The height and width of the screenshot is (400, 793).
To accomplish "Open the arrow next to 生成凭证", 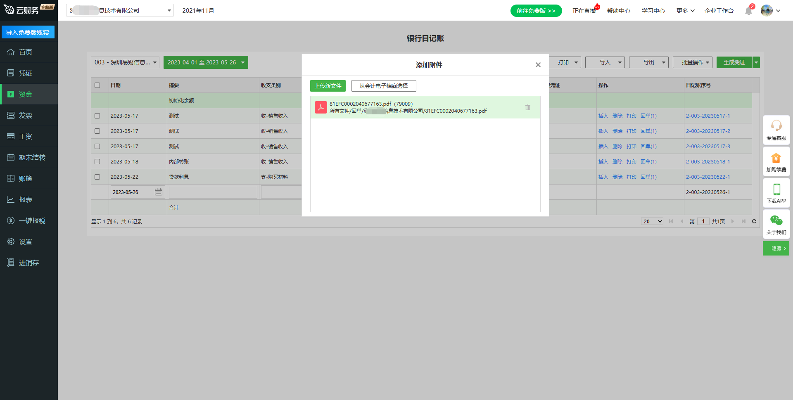I will point(756,62).
